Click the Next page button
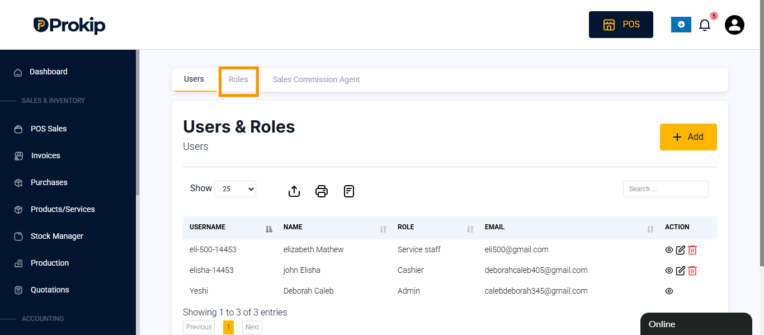The image size is (764, 335). (252, 327)
